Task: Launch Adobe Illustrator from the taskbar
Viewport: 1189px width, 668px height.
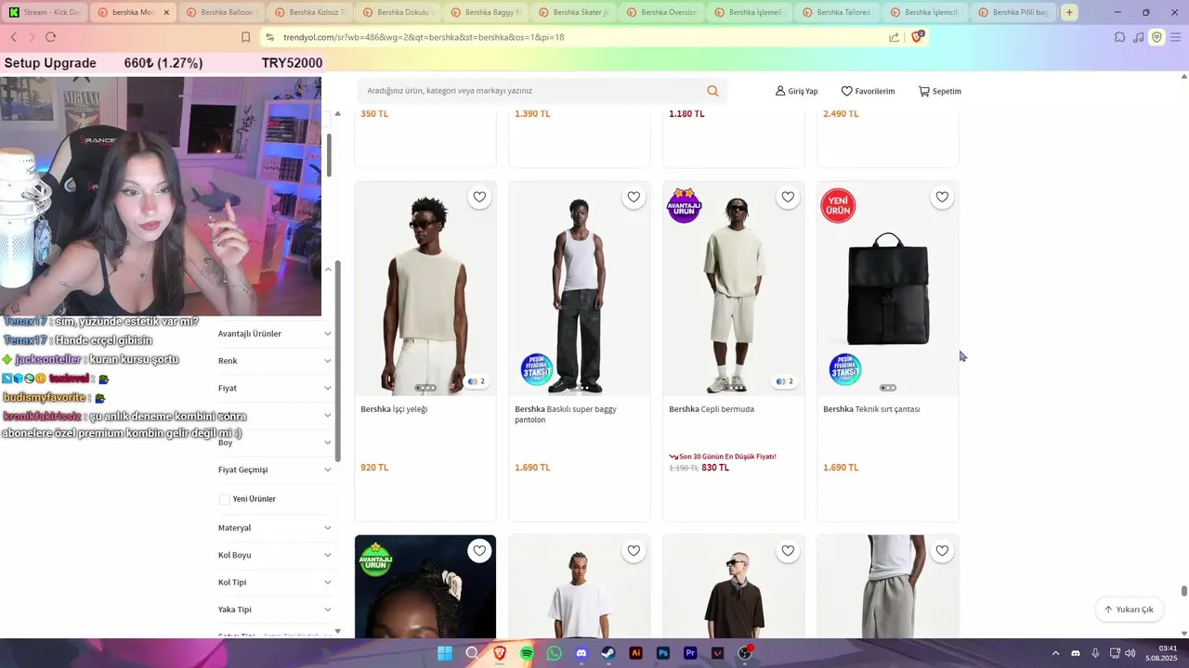Action: click(636, 653)
